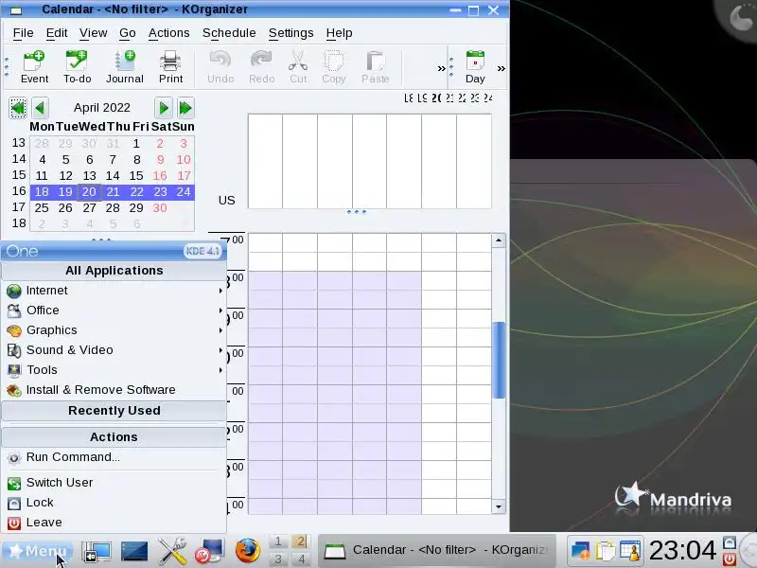757x568 pixels.
Task: Open the Edit menu
Action: click(x=57, y=33)
